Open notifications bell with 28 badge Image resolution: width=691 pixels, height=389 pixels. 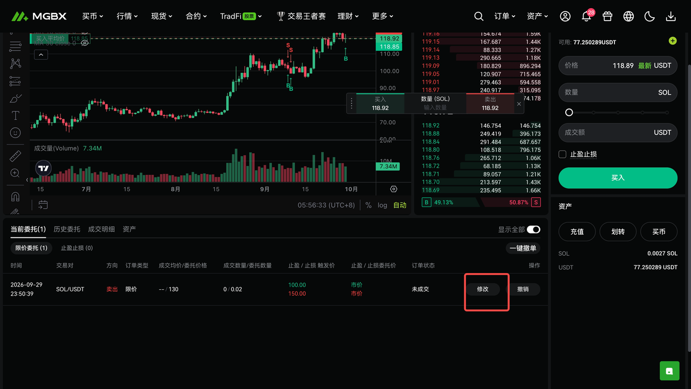(586, 16)
